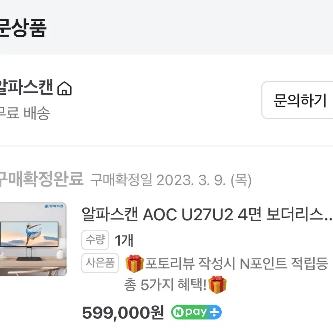Open the store home icon beside 알파스캔

65,88
